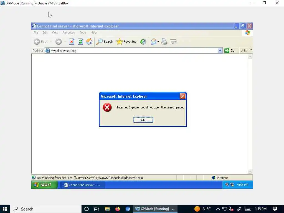Open the Favorites menu
Screen dimensions: 284x213
click(69, 32)
